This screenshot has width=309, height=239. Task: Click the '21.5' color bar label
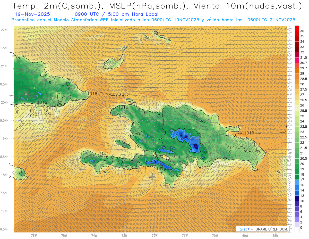[304, 148]
